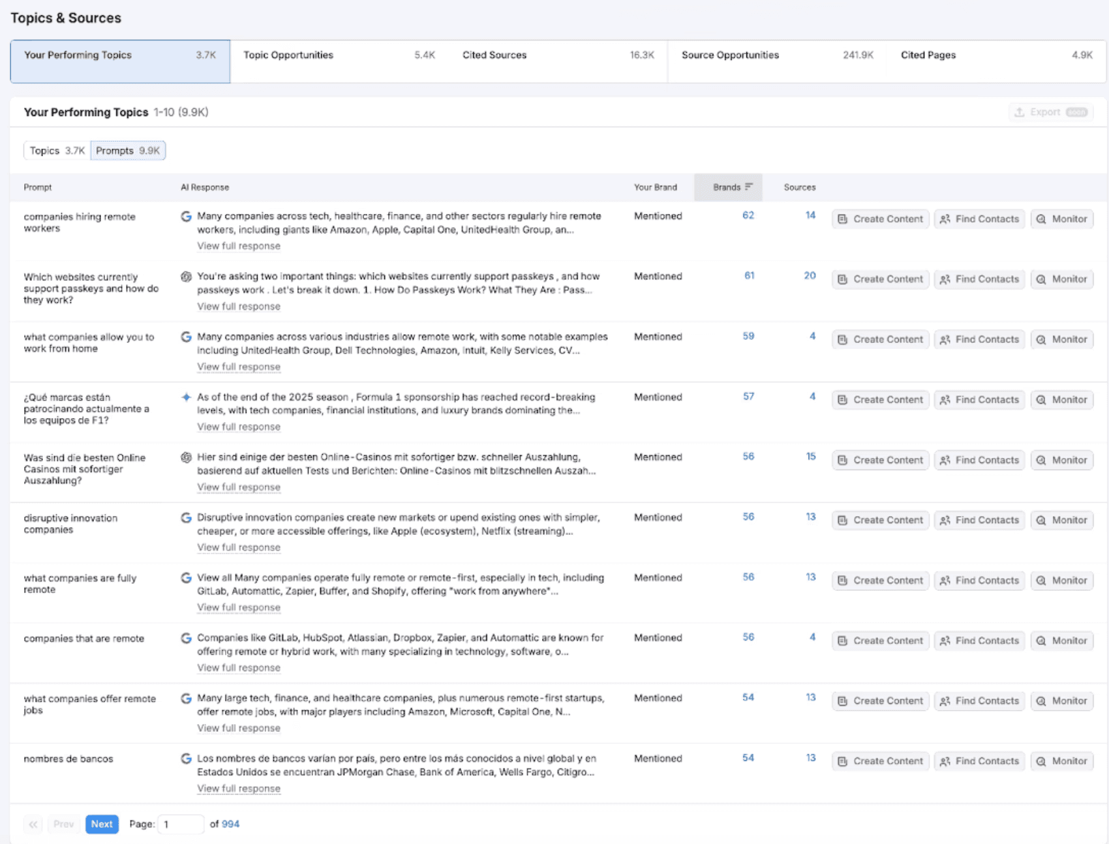Select the 'nombres de bancos' prompt text
Viewport: 1109px width, 844px height.
pyautogui.click(x=68, y=759)
